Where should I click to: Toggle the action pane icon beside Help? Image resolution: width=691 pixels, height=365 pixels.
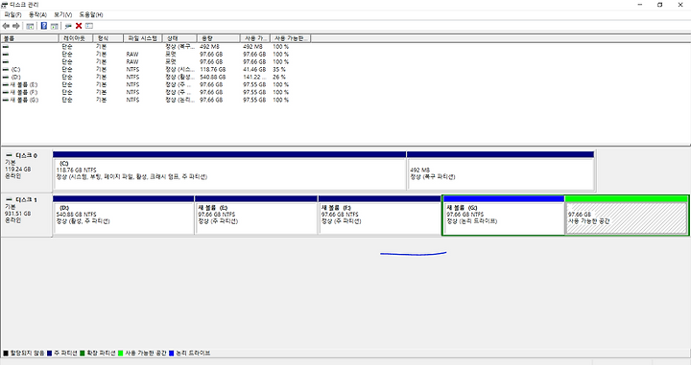(x=54, y=26)
